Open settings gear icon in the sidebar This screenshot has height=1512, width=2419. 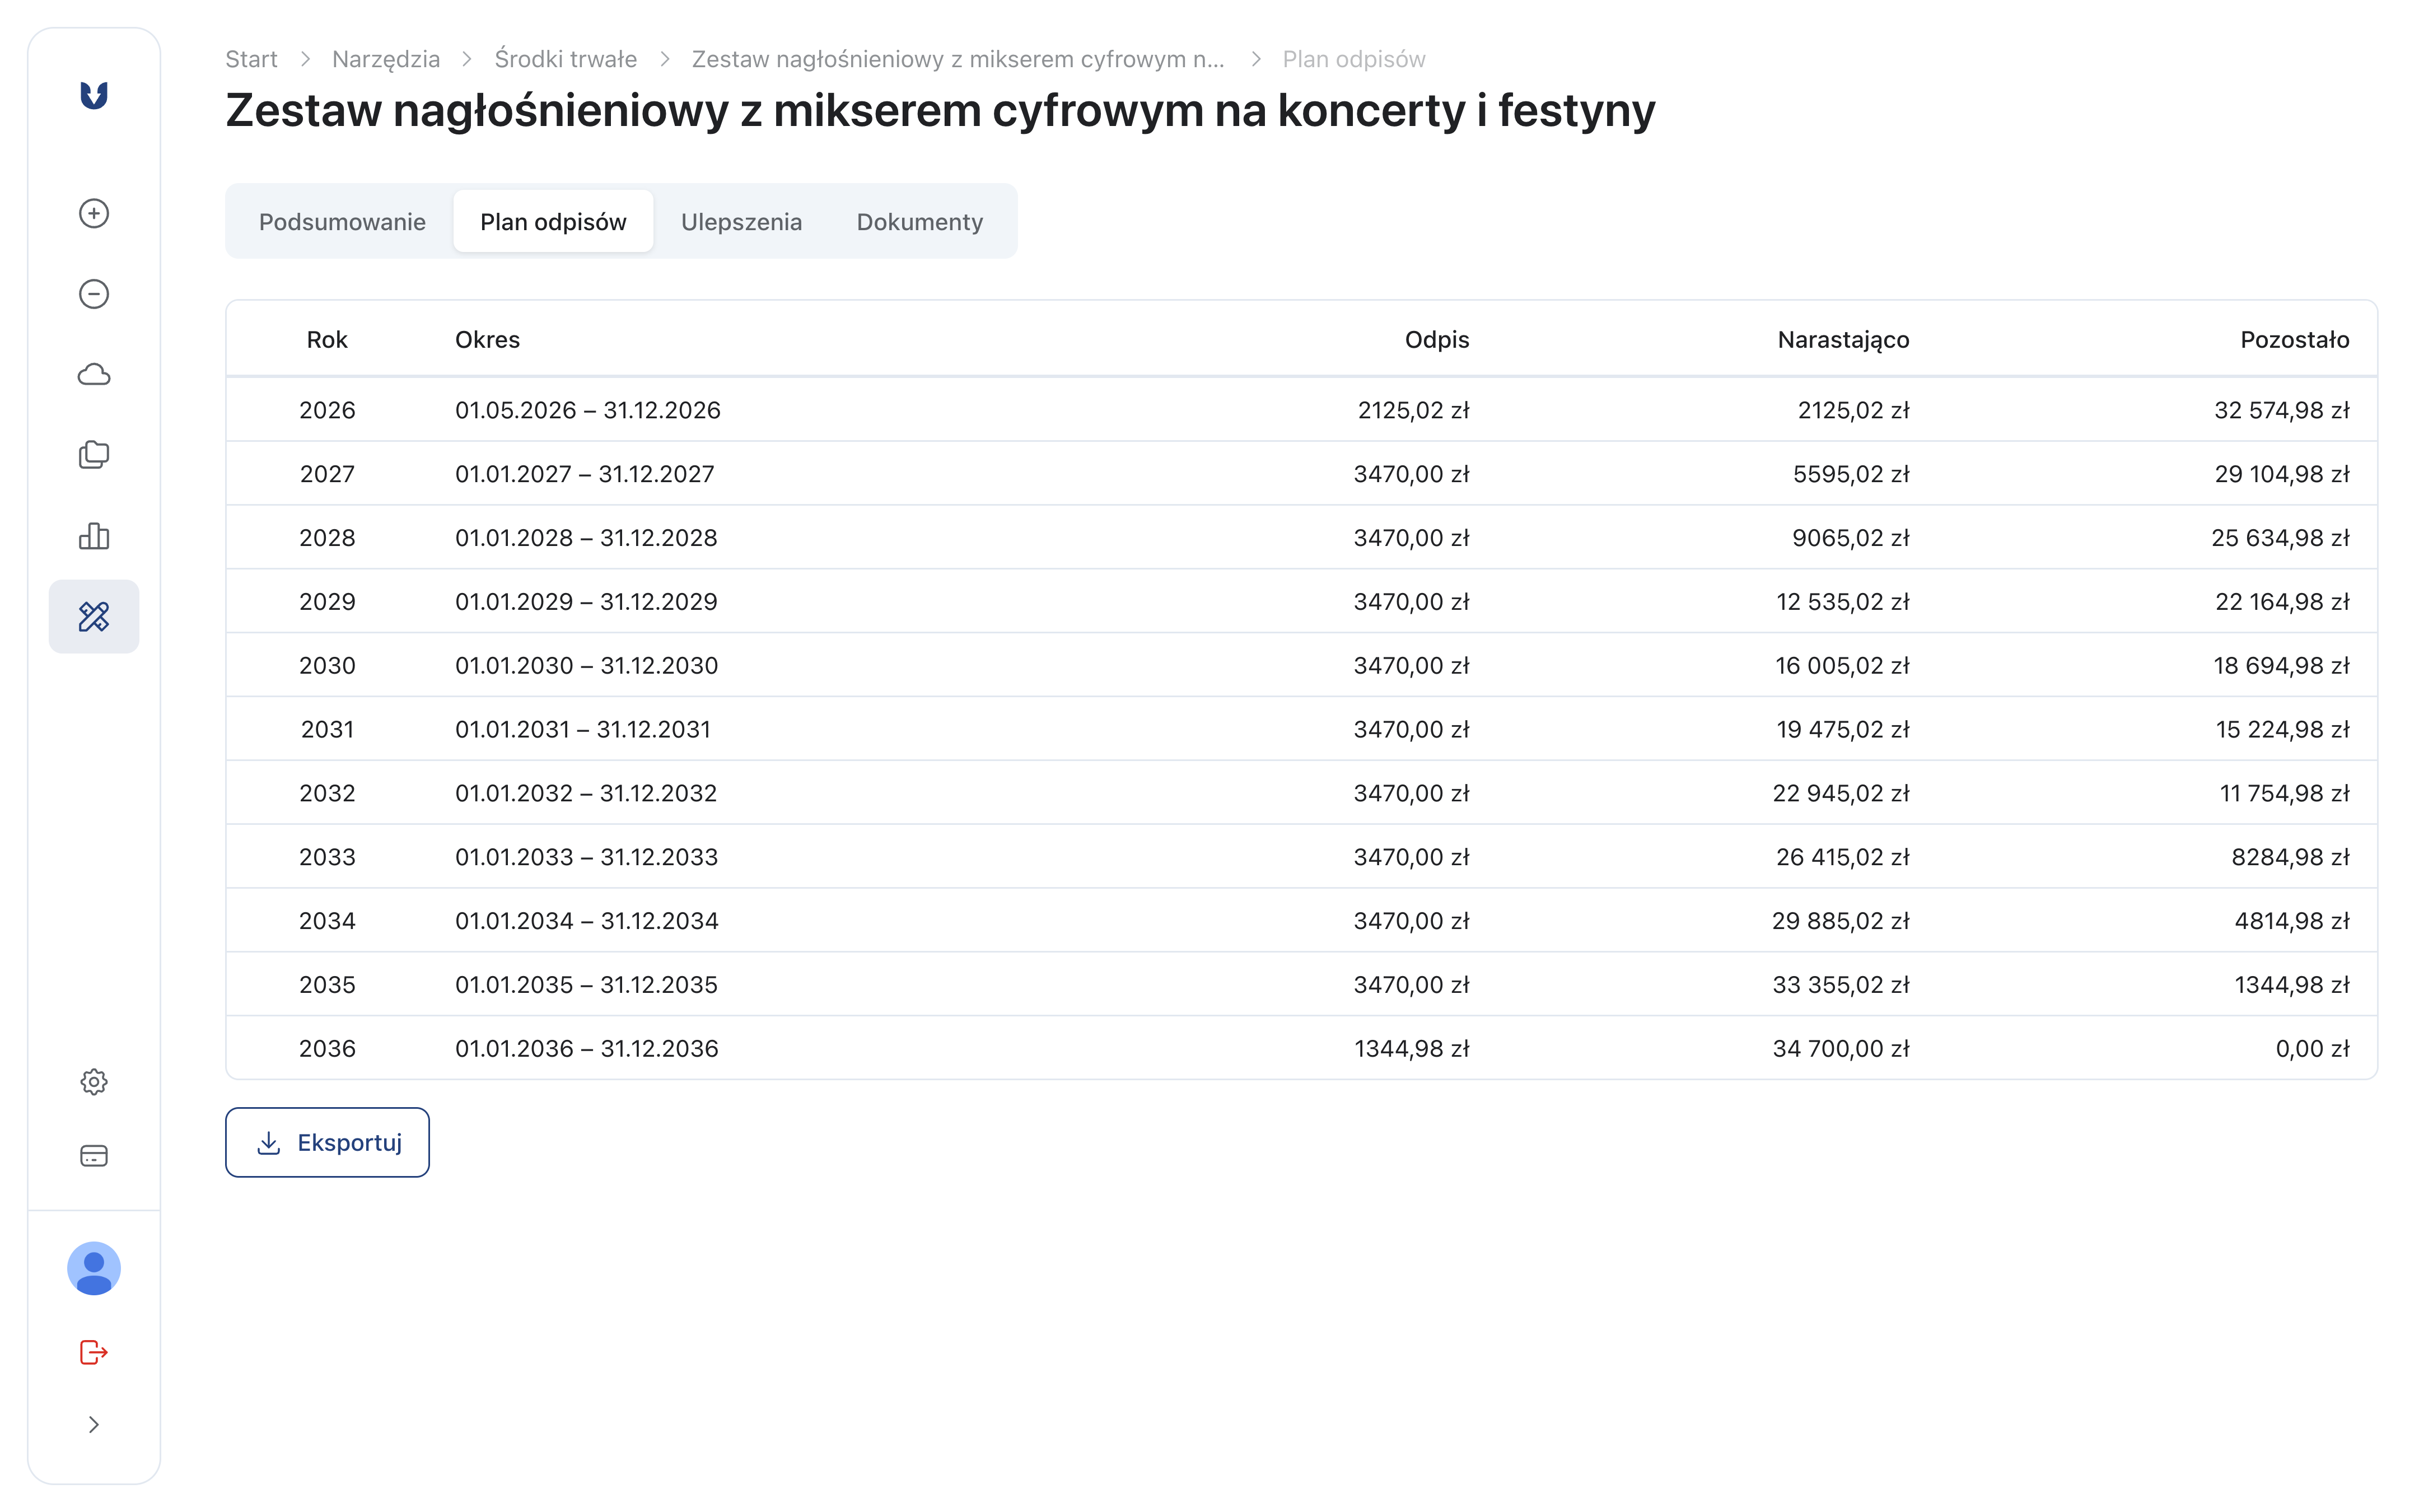coord(94,1082)
